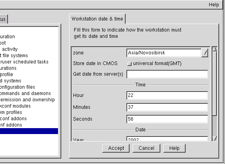Click the dialog Help button
This screenshot has height=164, width=225.
[x=174, y=148]
